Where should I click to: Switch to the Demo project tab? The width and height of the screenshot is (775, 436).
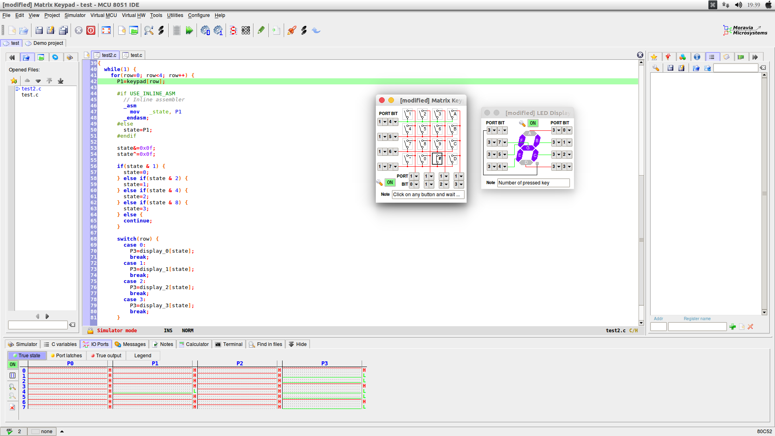[x=44, y=43]
